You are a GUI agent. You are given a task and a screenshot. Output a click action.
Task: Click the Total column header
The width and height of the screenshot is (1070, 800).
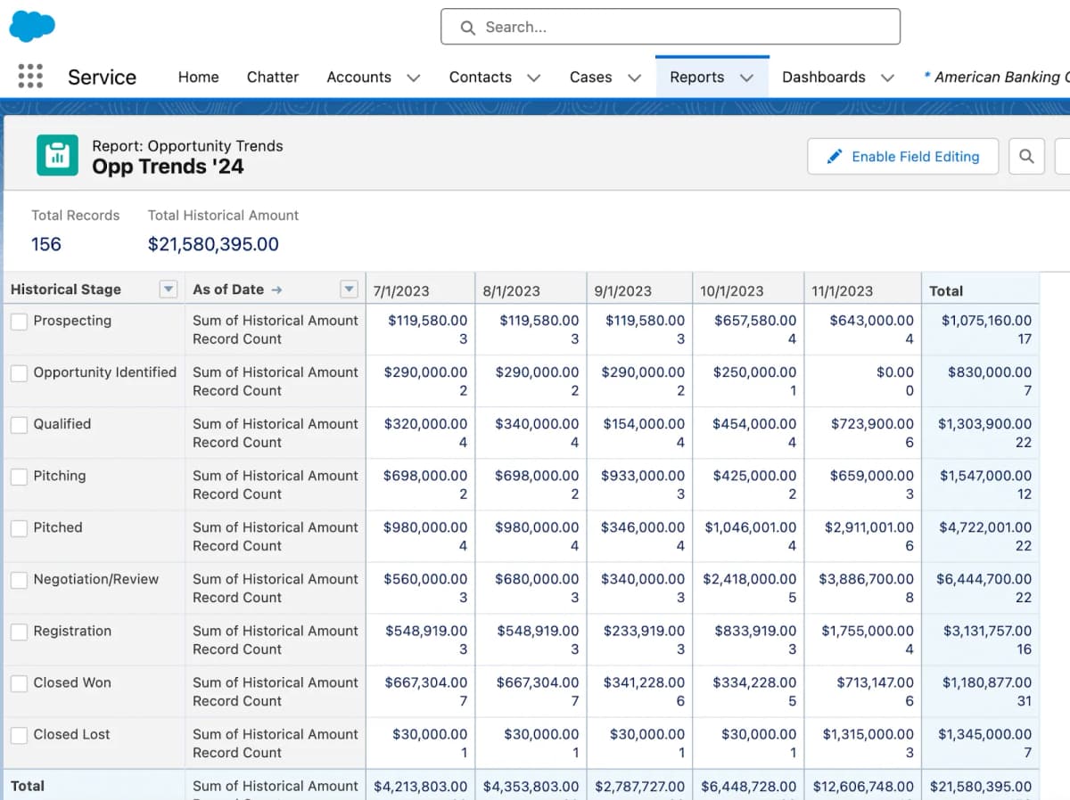pyautogui.click(x=946, y=290)
